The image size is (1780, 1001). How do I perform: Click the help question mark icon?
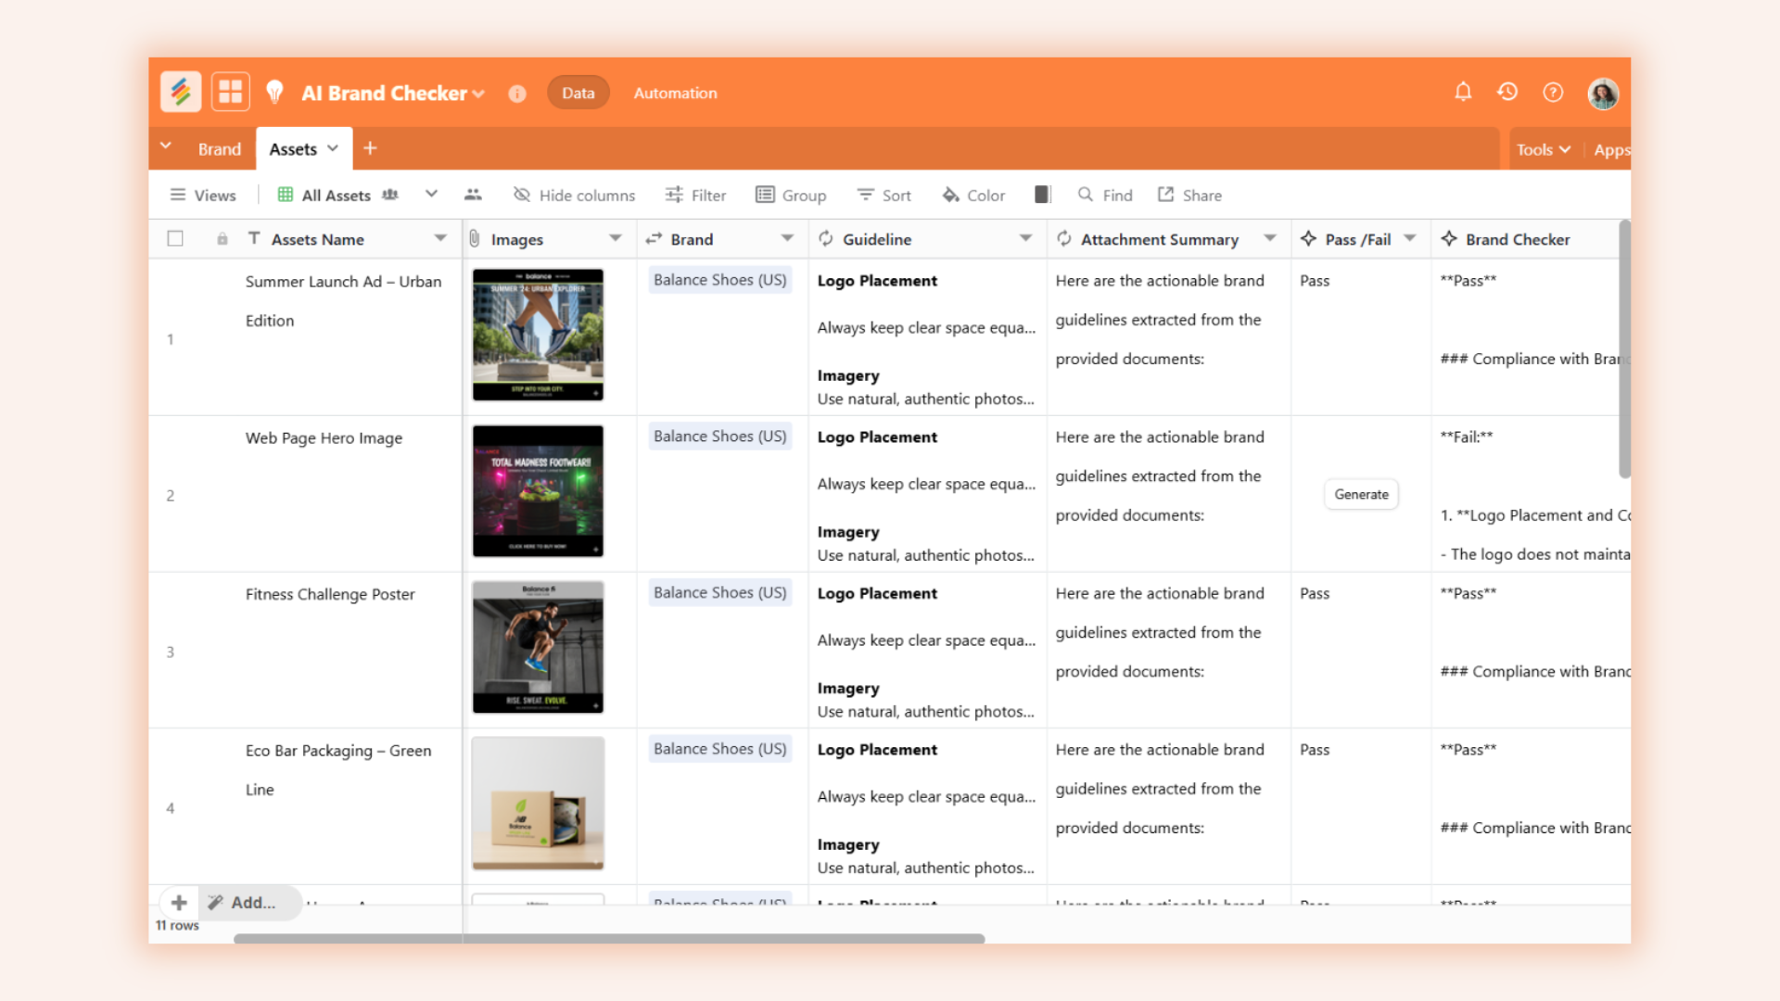(1553, 93)
